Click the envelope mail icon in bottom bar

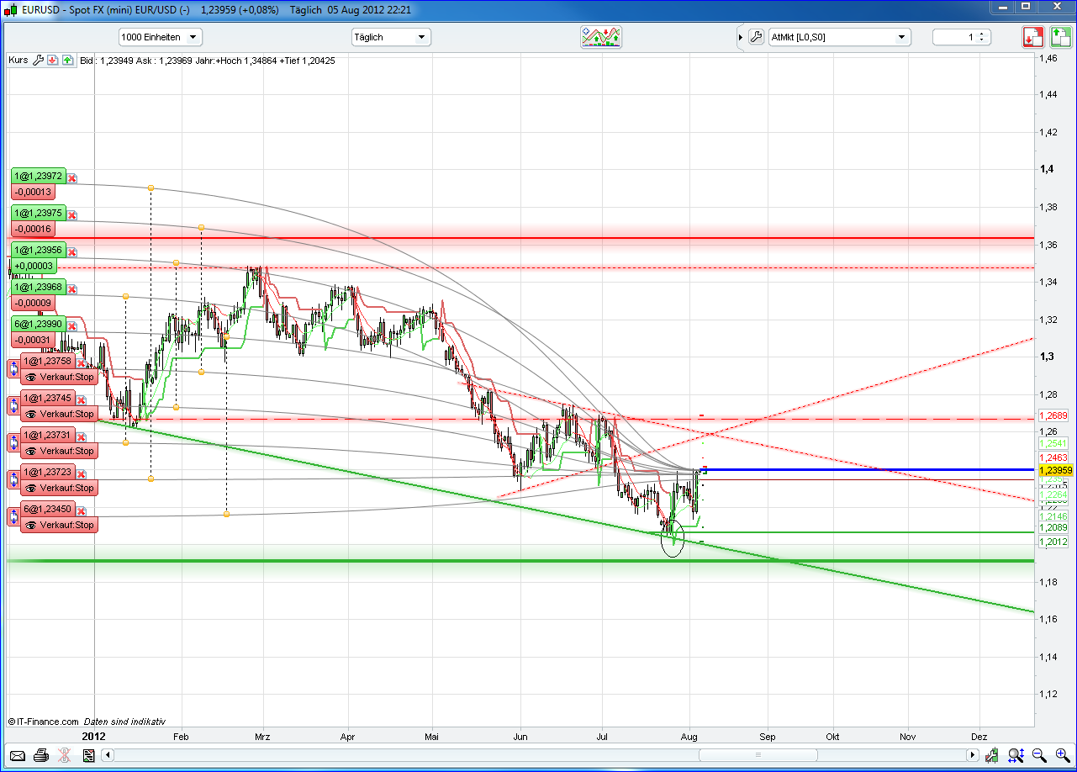(18, 755)
